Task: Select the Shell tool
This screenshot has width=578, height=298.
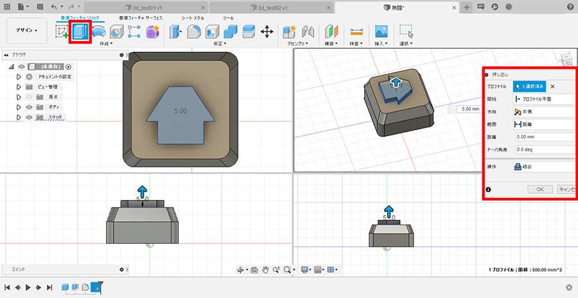Action: [212, 32]
